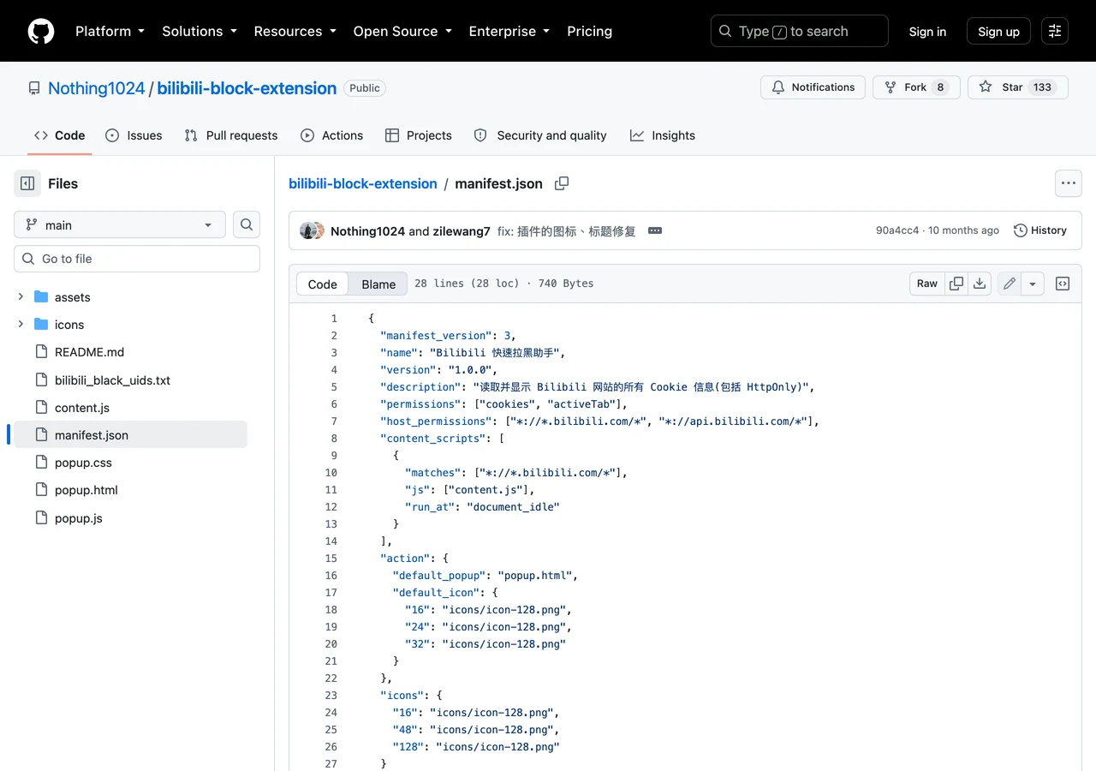This screenshot has width=1096, height=771.
Task: Open the Security and quality tab
Action: (540, 135)
